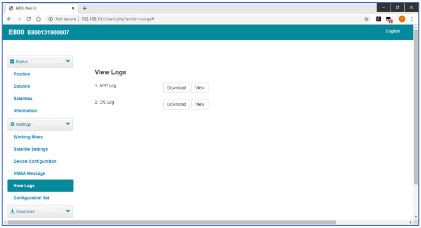Click the vertical scrollbar down arrow

tap(416, 217)
